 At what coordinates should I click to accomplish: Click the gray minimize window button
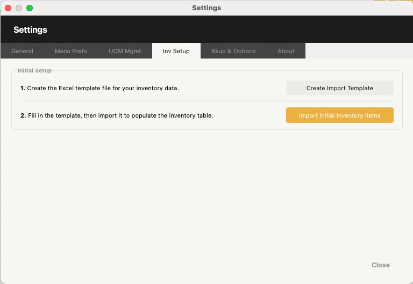[x=19, y=8]
